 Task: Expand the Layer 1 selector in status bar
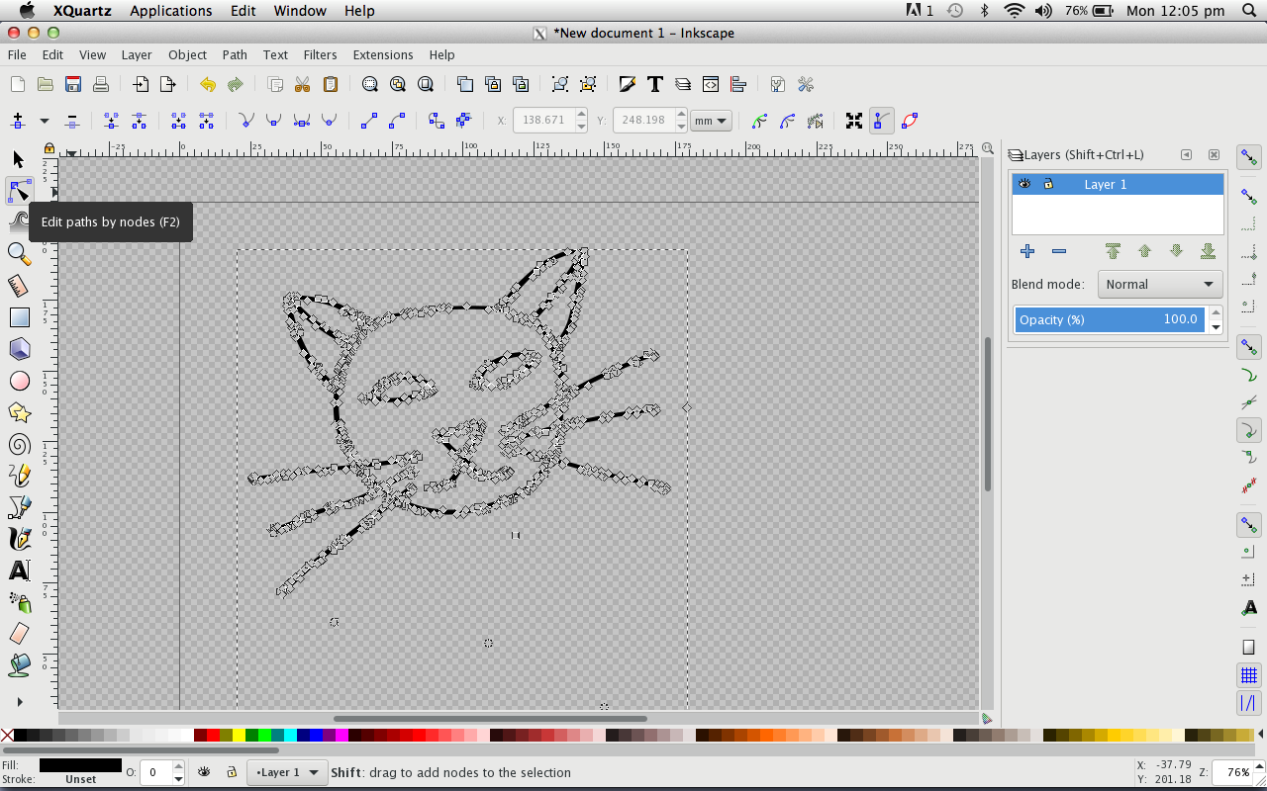[288, 772]
